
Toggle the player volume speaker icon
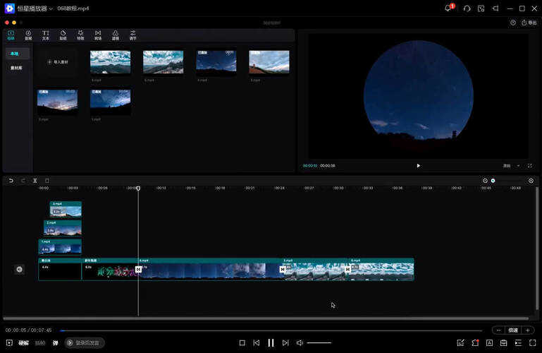click(300, 342)
